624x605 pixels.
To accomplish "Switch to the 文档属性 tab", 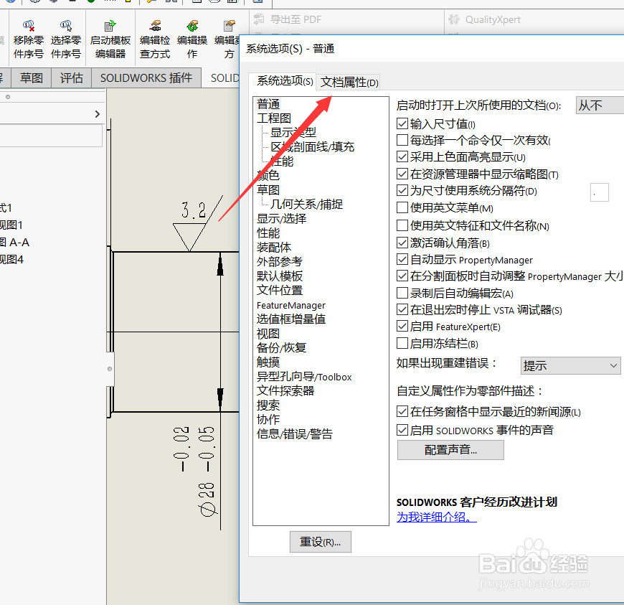I will pyautogui.click(x=349, y=83).
